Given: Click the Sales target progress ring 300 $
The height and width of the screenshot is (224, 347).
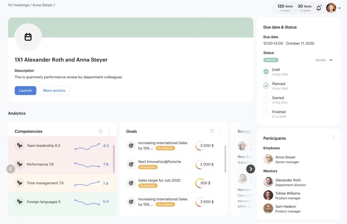Looking at the screenshot, I should [200, 183].
